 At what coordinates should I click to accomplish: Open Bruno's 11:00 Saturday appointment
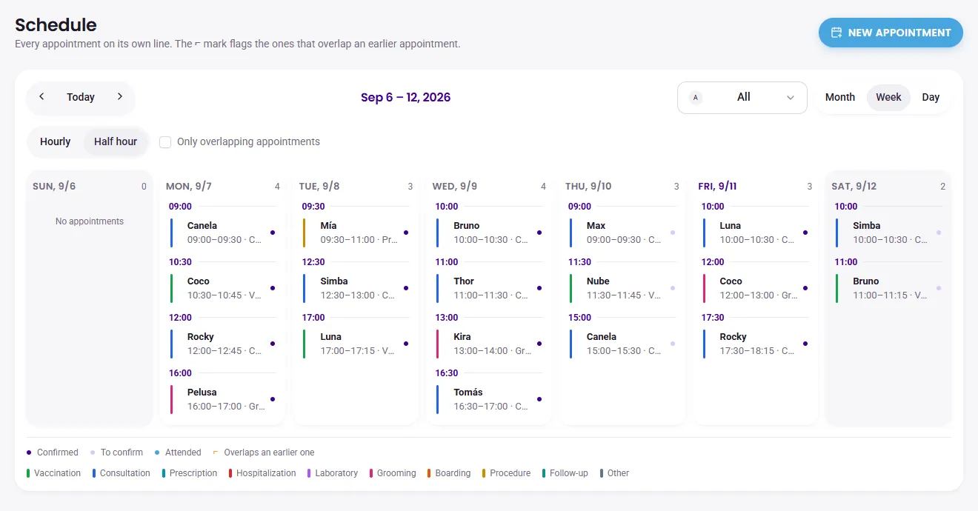point(888,288)
